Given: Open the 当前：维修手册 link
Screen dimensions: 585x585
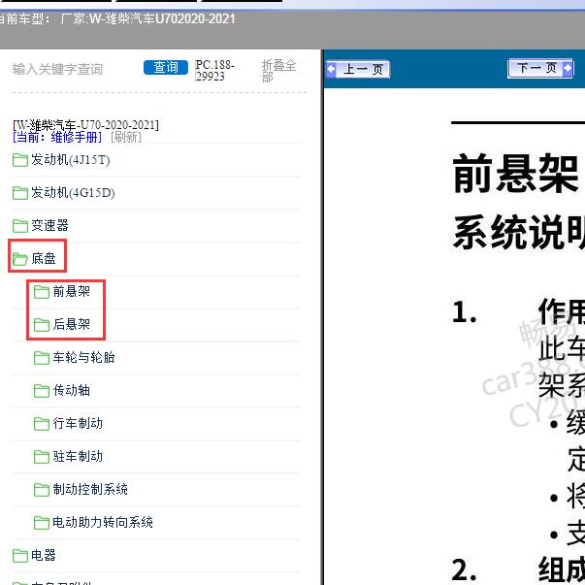Looking at the screenshot, I should 57,138.
